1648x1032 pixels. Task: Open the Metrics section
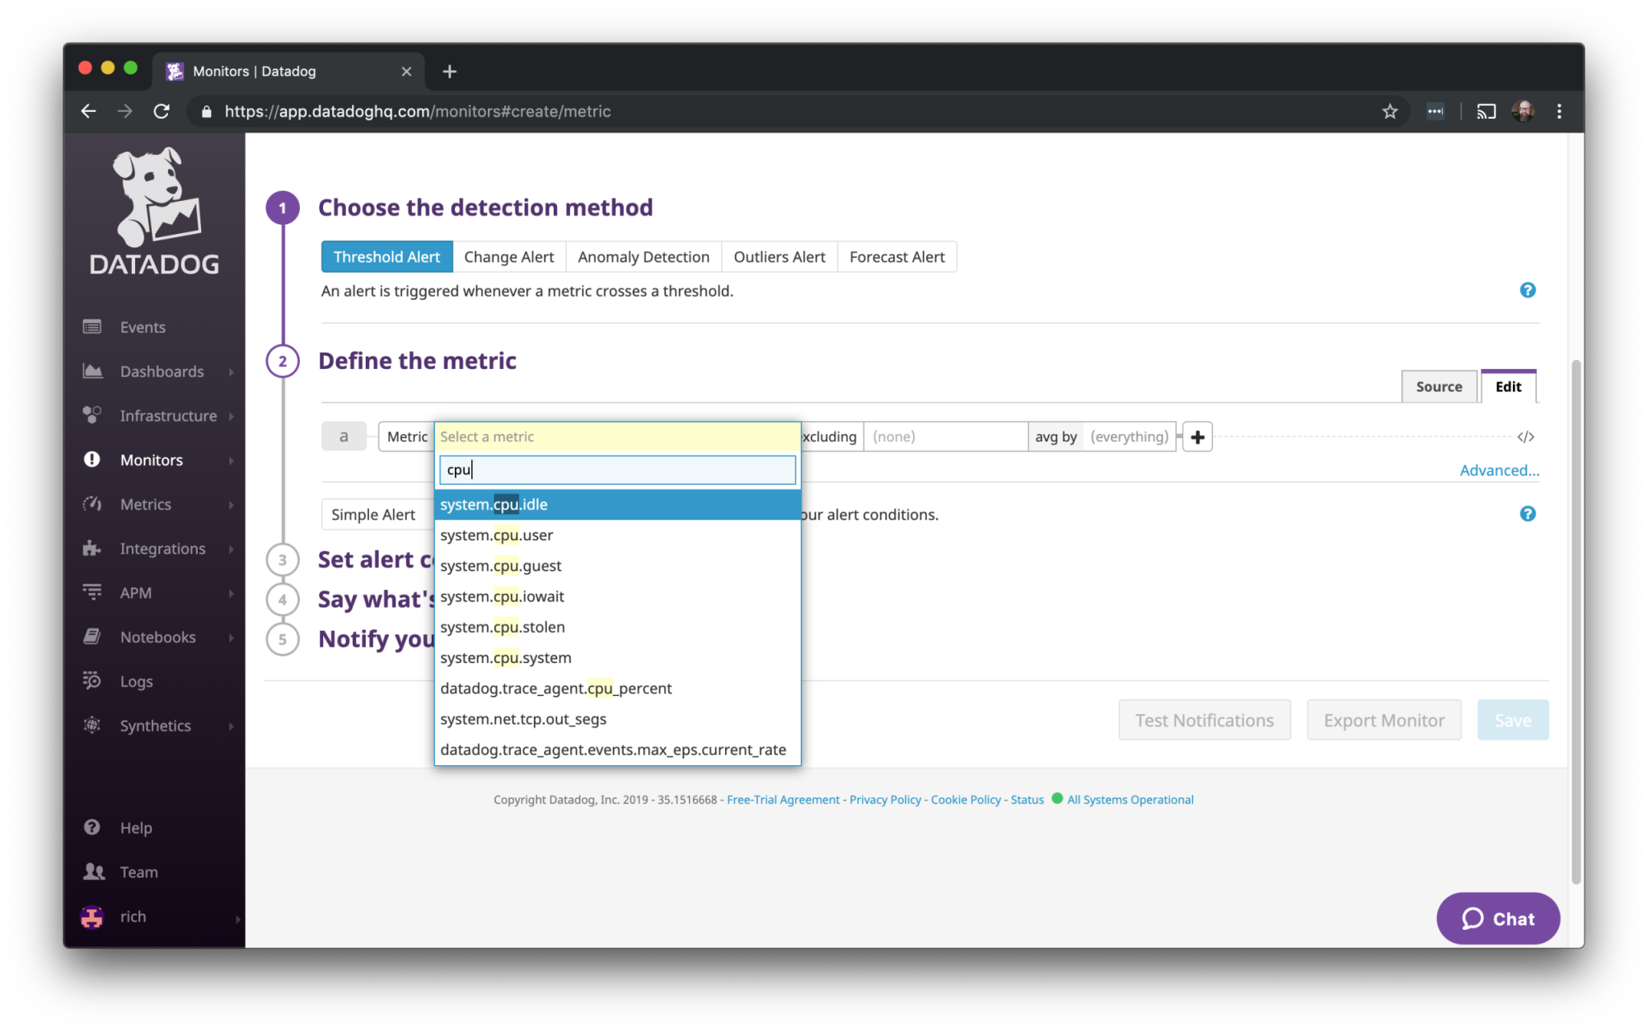click(x=146, y=503)
